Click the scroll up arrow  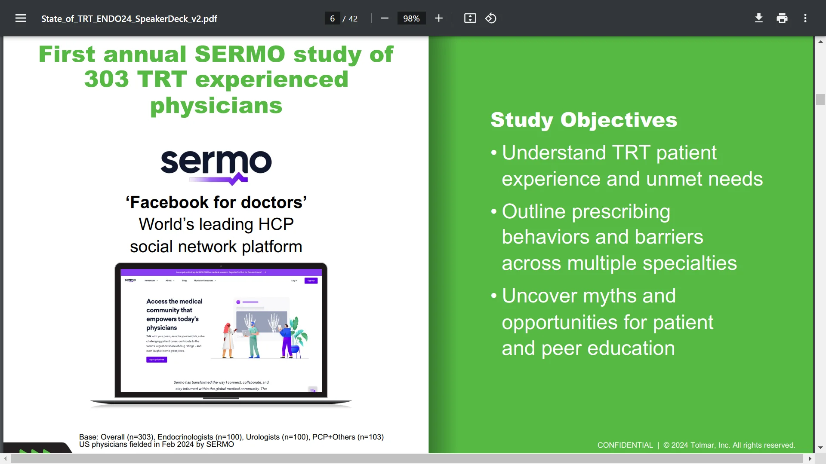tap(820, 42)
